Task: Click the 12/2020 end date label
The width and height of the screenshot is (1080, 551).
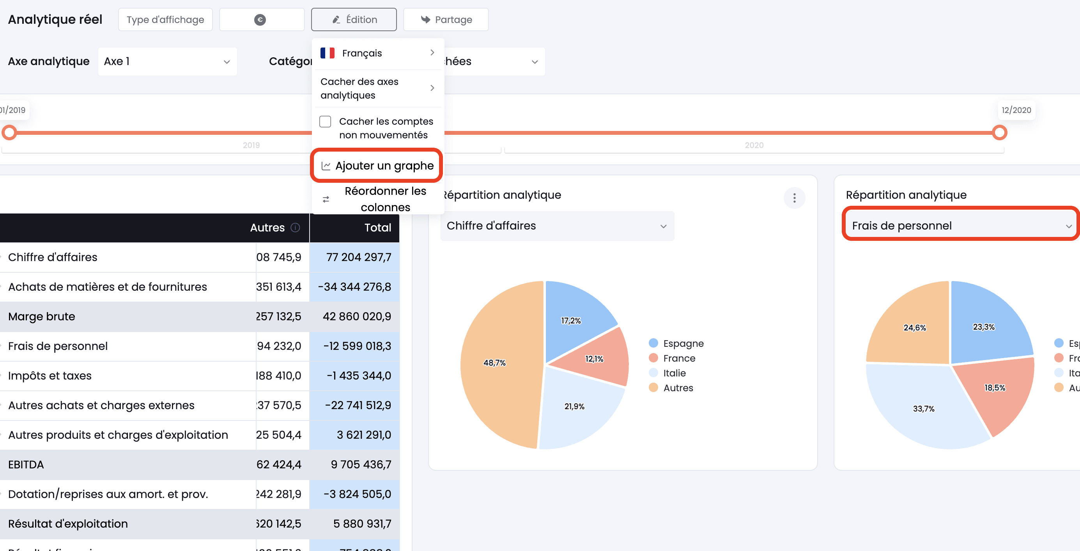Action: (1016, 110)
